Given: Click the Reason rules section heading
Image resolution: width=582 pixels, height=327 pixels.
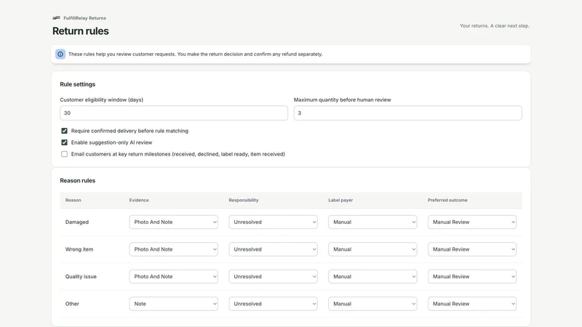Looking at the screenshot, I should [78, 180].
